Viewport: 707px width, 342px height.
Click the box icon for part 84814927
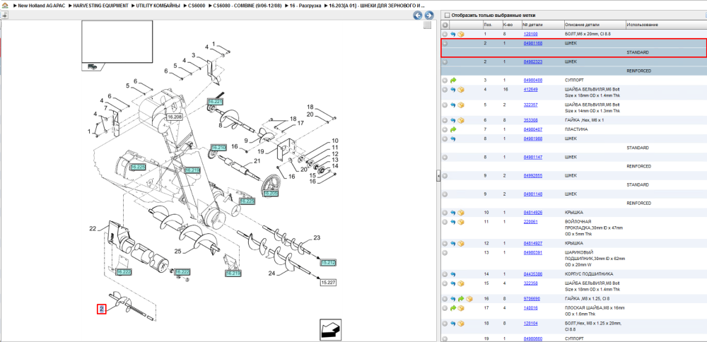[x=461, y=243]
